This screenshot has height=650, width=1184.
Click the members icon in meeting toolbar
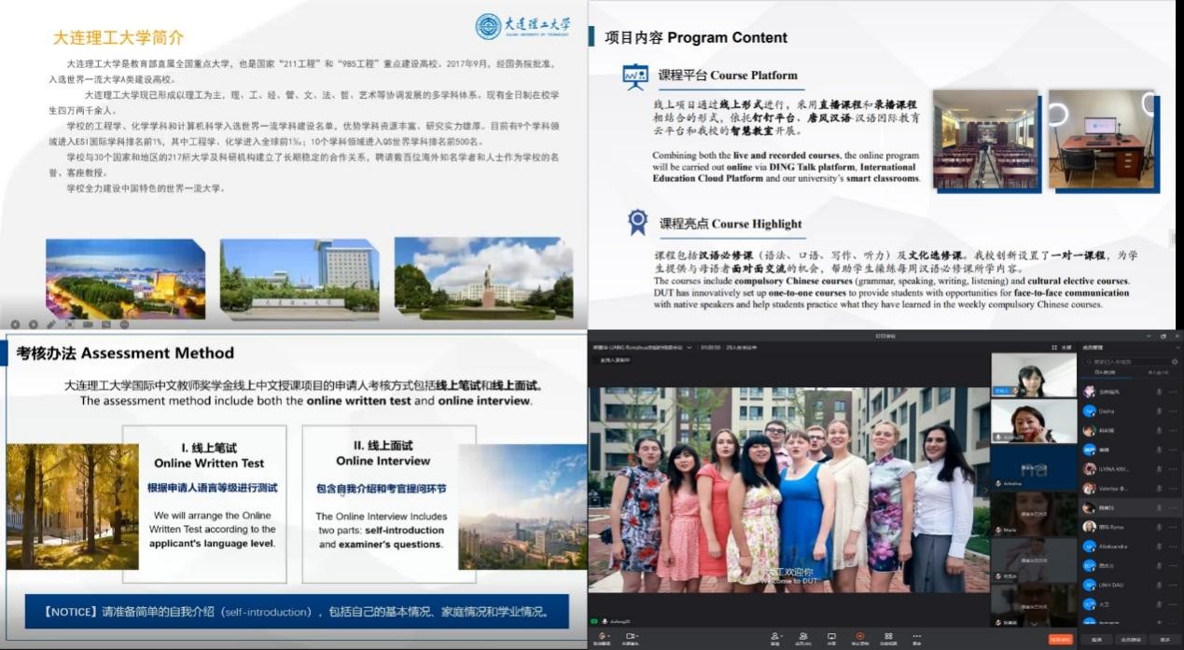pos(803,637)
